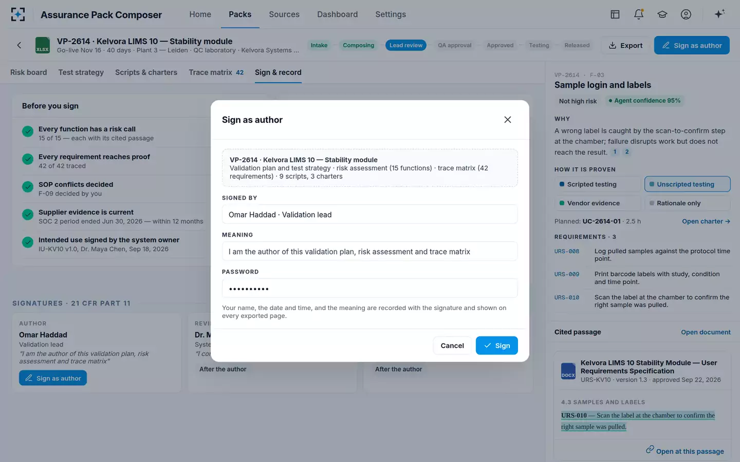Click Open at this passage link
740x462 pixels.
pyautogui.click(x=690, y=451)
